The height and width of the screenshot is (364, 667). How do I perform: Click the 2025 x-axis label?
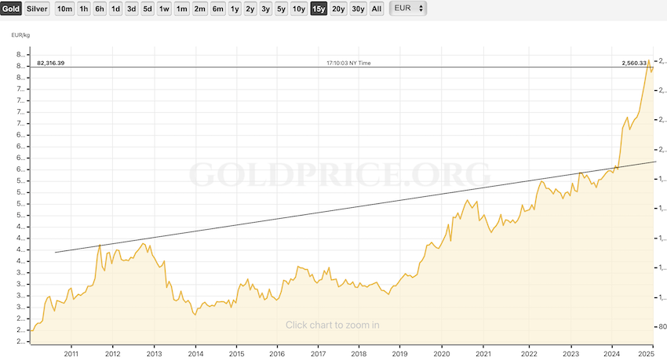coord(647,354)
